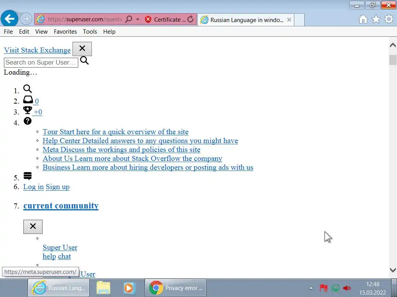Open the Tour quick overview link

116,132
